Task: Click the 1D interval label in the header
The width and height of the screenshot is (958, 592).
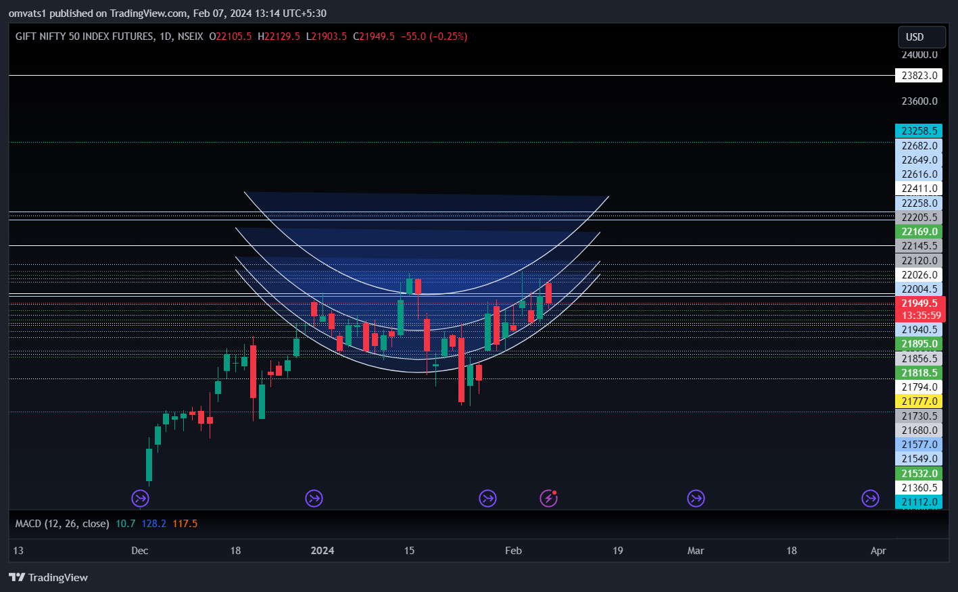Action: pyautogui.click(x=165, y=36)
